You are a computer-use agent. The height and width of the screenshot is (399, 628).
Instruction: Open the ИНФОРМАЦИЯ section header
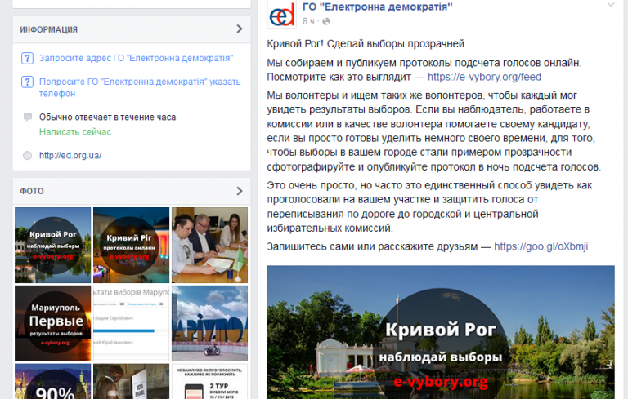click(49, 29)
